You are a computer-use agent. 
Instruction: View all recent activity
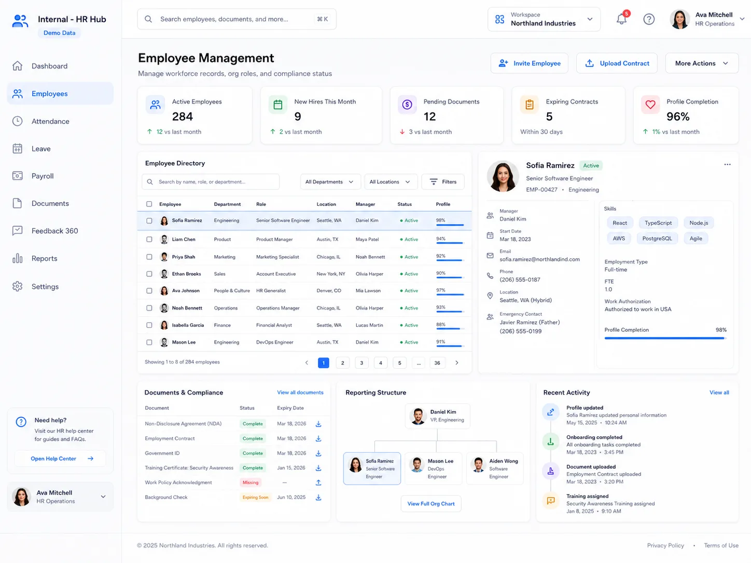click(719, 392)
